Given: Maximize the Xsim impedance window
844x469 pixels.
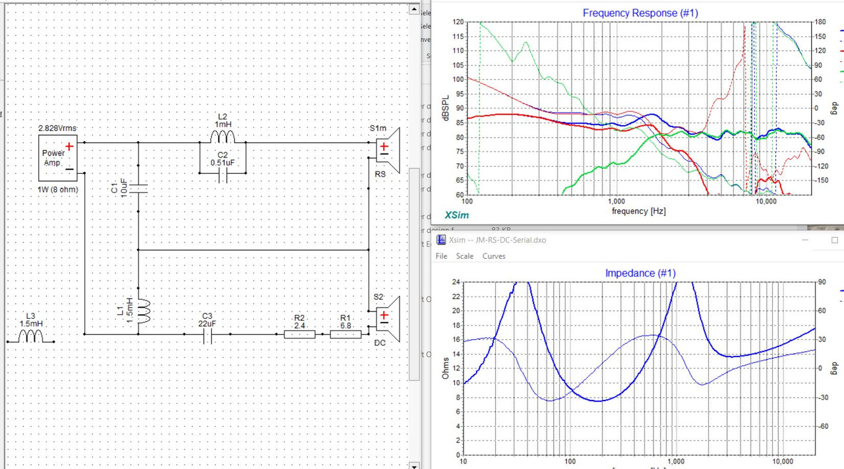Looking at the screenshot, I should [x=834, y=240].
